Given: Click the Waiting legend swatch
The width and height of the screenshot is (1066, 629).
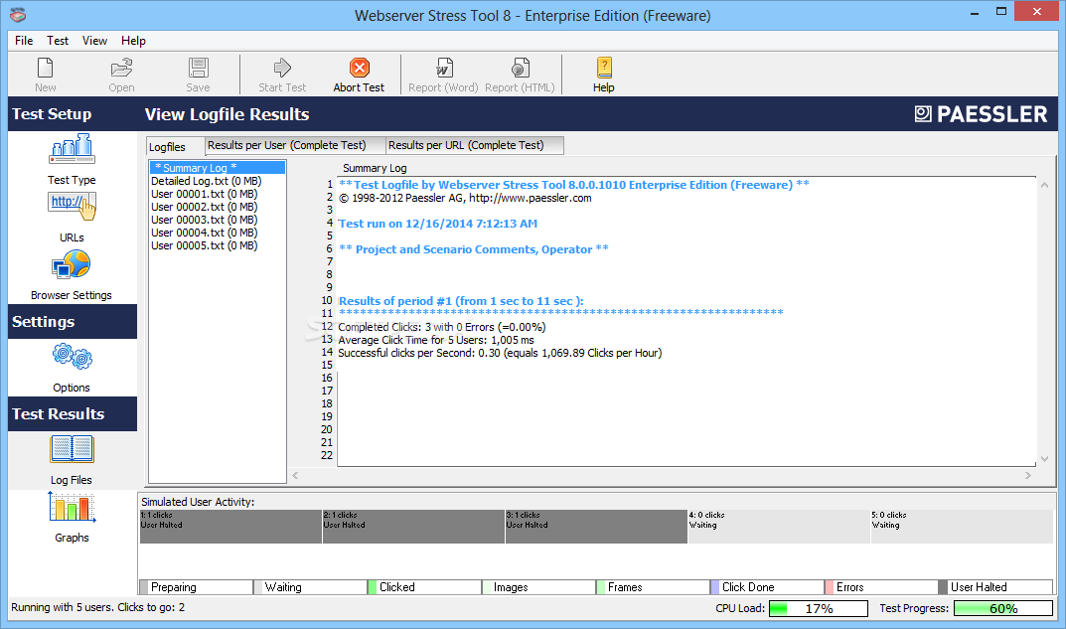Looking at the screenshot, I should 258,587.
